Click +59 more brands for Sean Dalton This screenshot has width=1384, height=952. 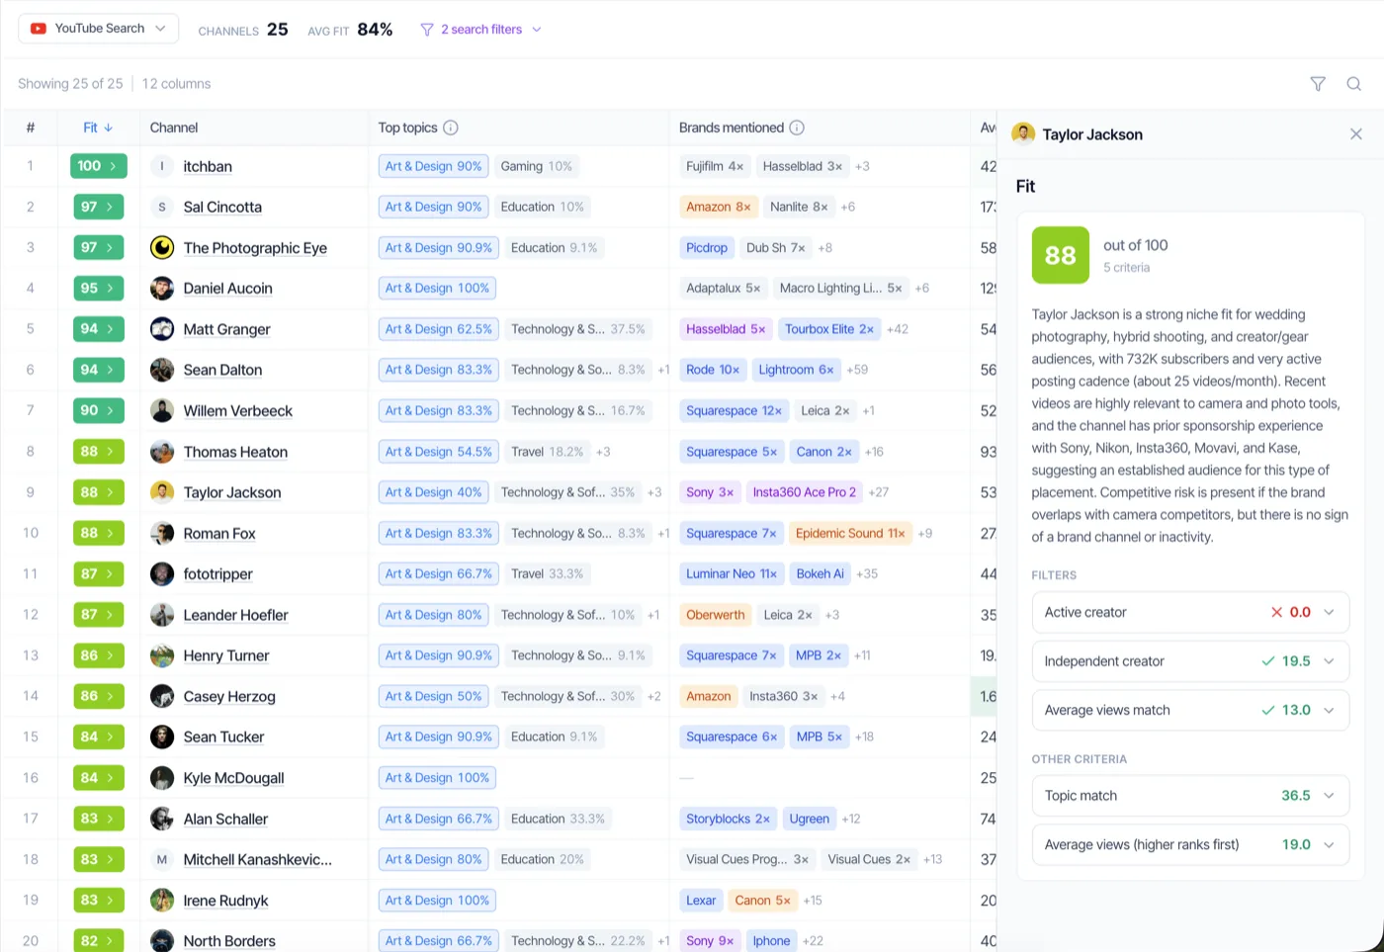857,370
